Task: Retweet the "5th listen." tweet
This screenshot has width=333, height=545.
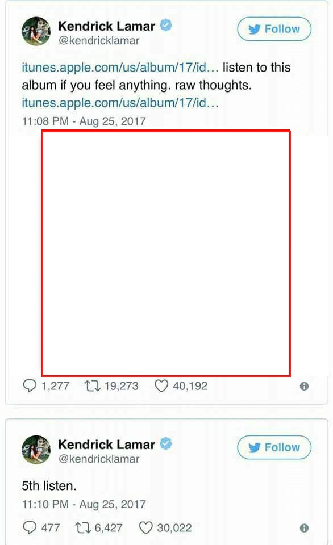Action: [83, 527]
